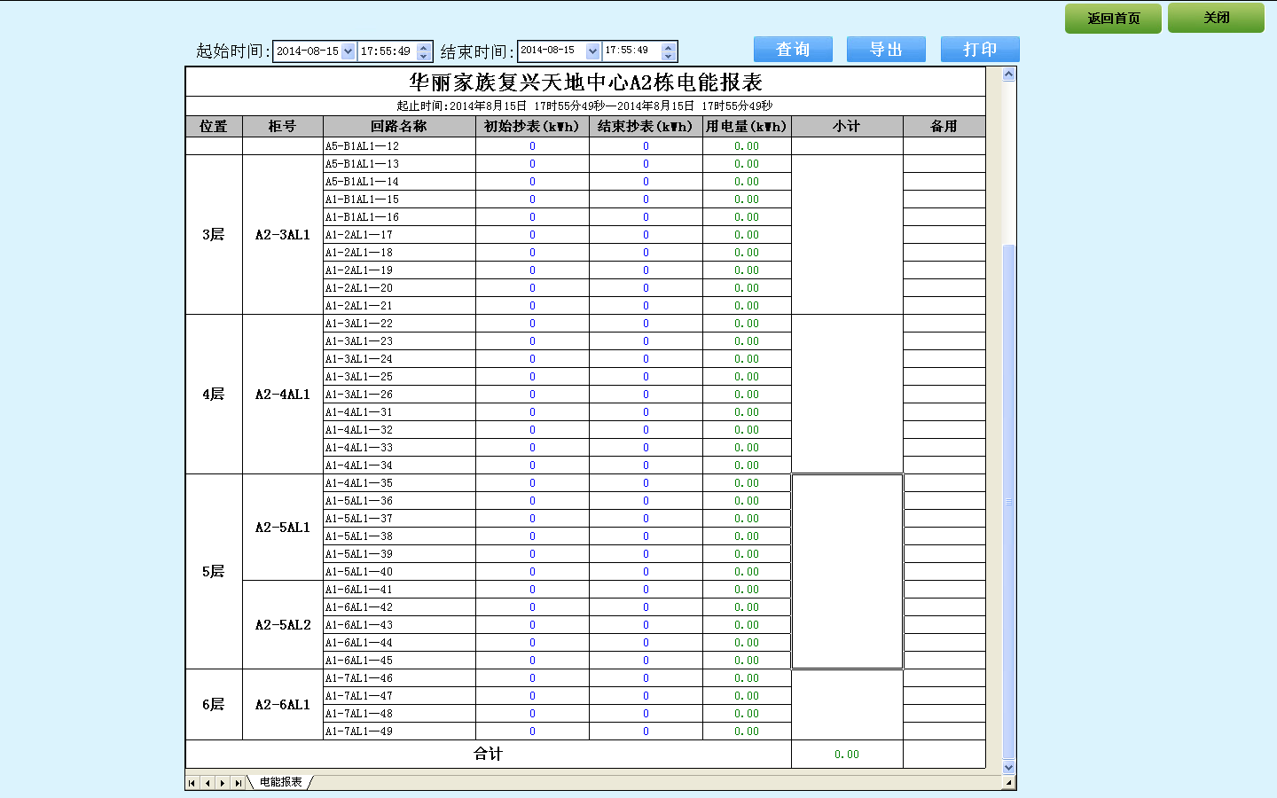The height and width of the screenshot is (798, 1277).
Task: Select cell A1-5AL1—38
Action: pyautogui.click(x=399, y=536)
